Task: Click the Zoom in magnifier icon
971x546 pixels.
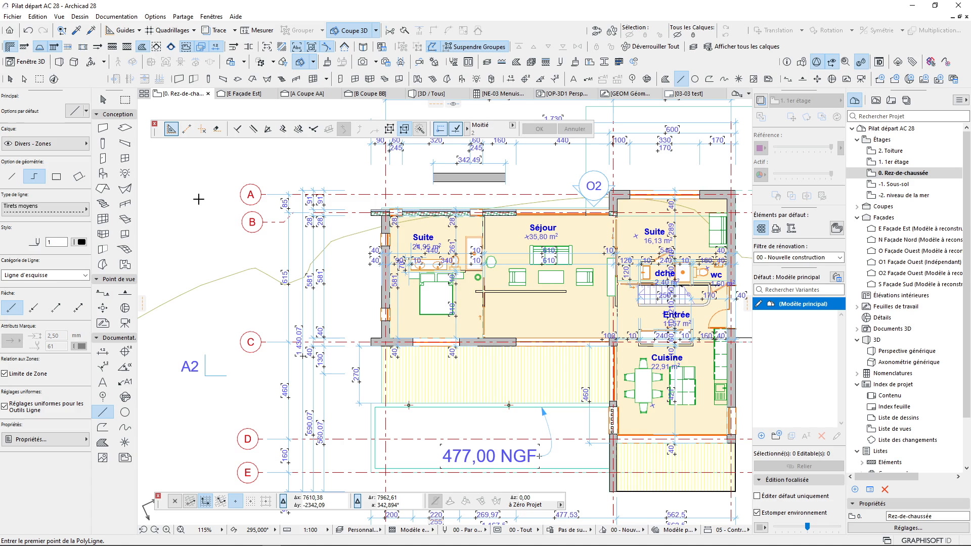Action: [166, 529]
